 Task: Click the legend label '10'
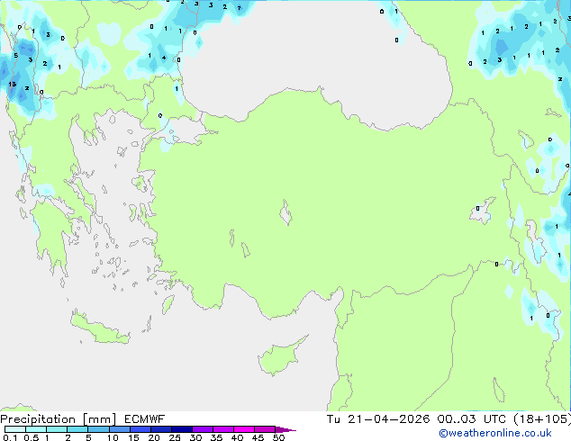[x=113, y=437]
